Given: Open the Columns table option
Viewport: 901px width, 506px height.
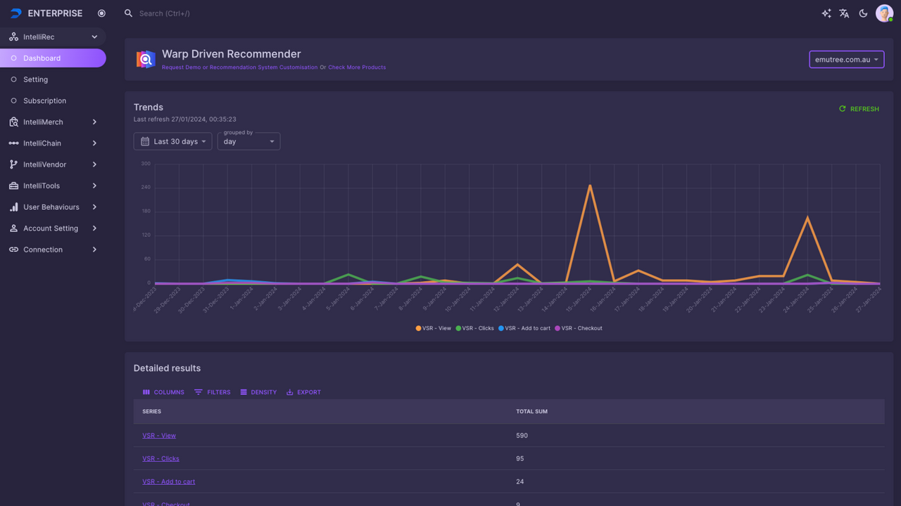Looking at the screenshot, I should click(163, 392).
